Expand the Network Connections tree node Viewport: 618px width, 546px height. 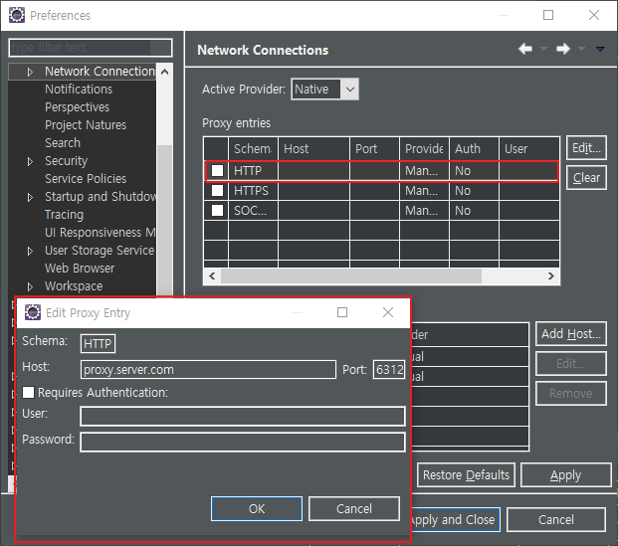click(x=30, y=72)
